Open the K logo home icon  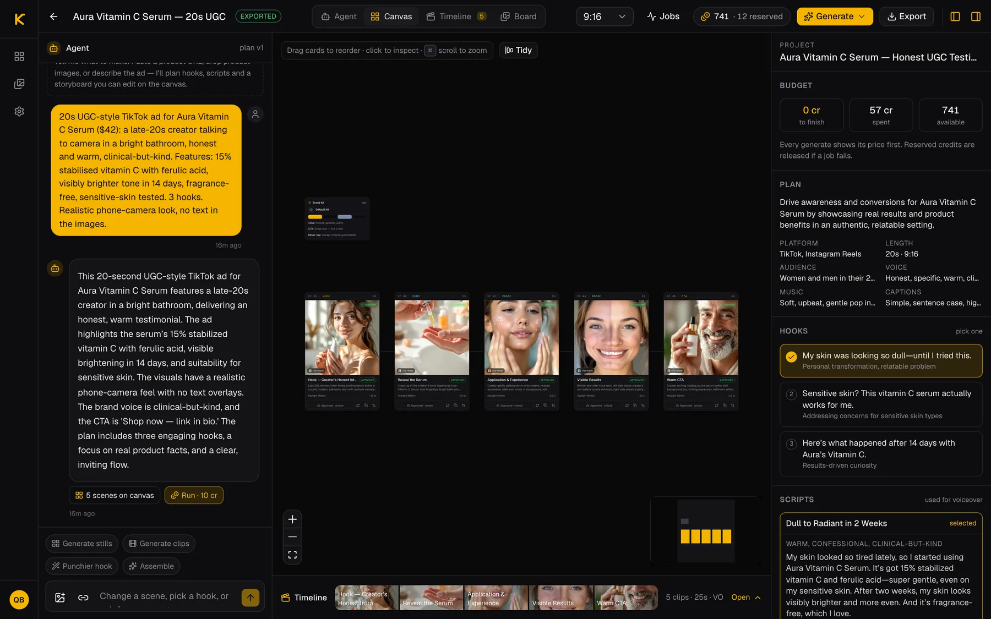point(19,19)
